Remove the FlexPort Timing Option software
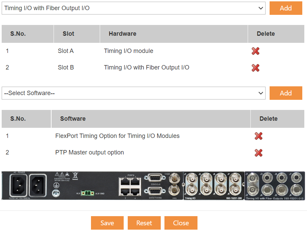The image size is (307, 232). coord(258,136)
